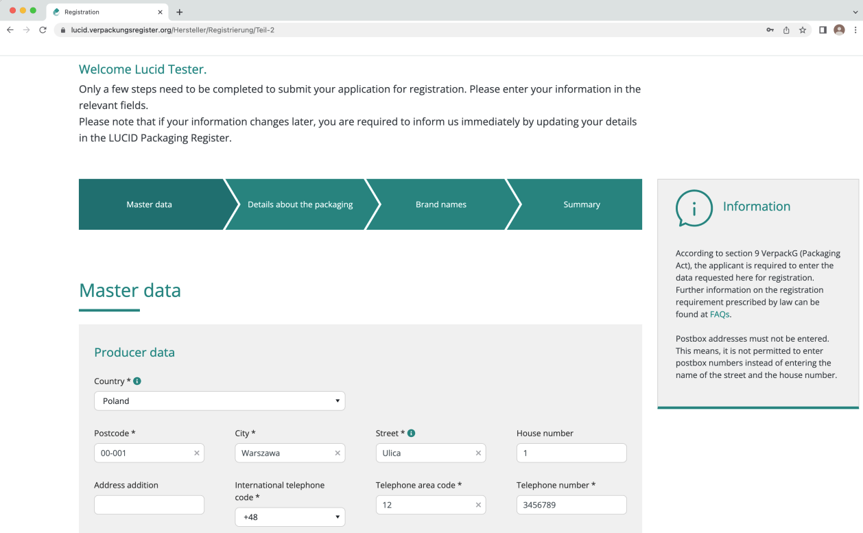The image size is (863, 533).
Task: Clear the Telephone area code field
Action: [478, 505]
